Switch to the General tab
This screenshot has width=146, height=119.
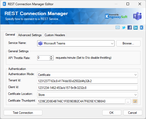pos(10,35)
